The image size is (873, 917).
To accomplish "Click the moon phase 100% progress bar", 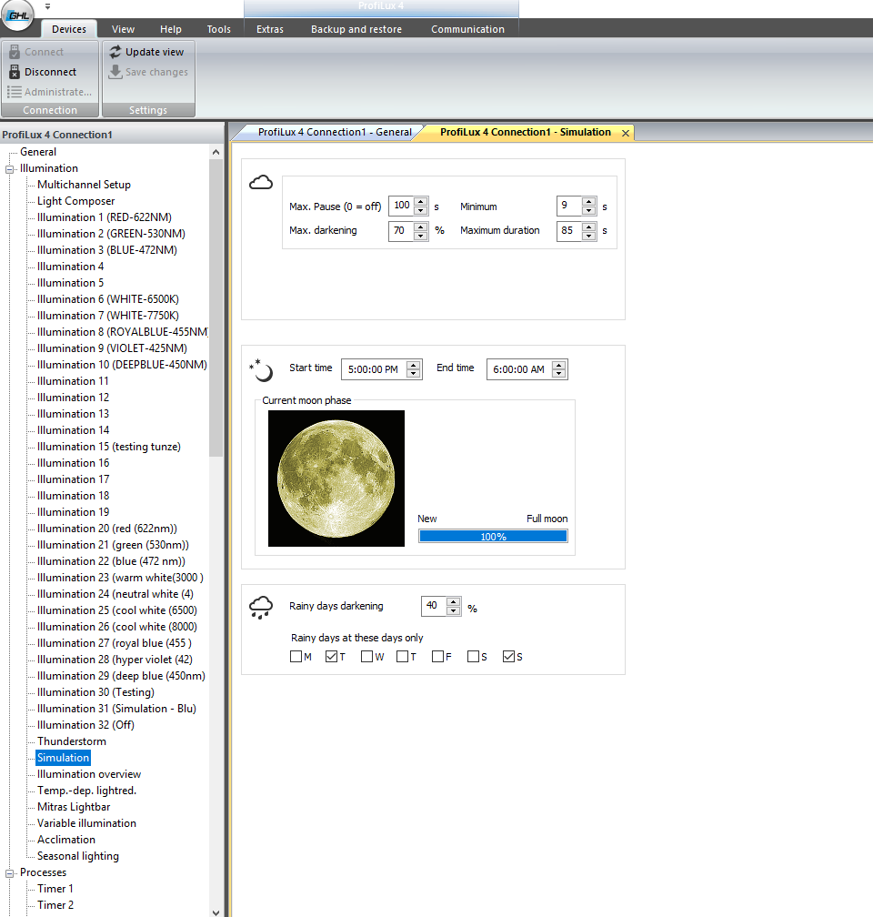I will point(493,537).
